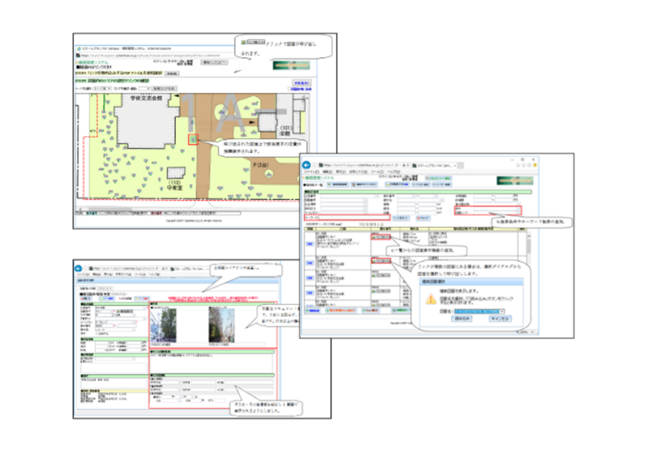648x452 pixels.
Task: Open the drawing display icon in the second result row
Action: click(x=381, y=261)
